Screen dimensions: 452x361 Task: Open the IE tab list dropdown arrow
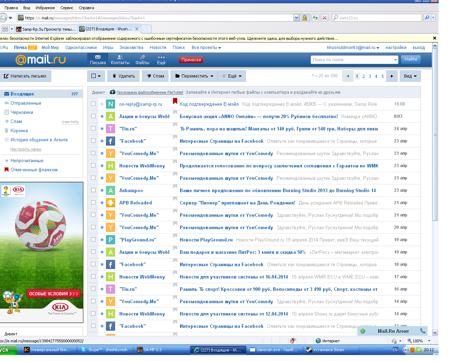coord(12,29)
